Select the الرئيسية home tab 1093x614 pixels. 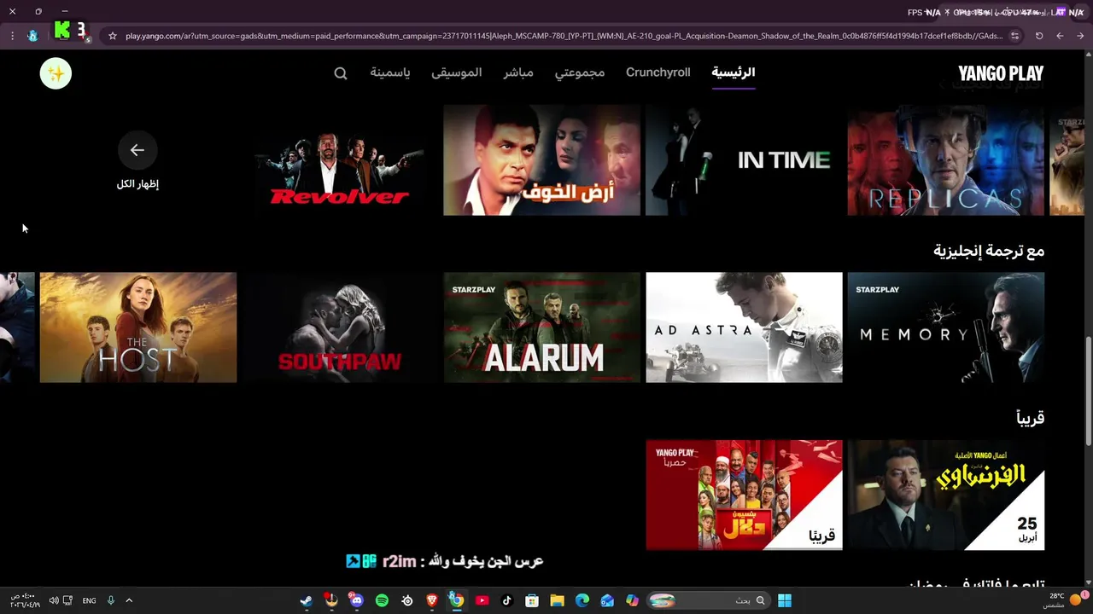[734, 72]
